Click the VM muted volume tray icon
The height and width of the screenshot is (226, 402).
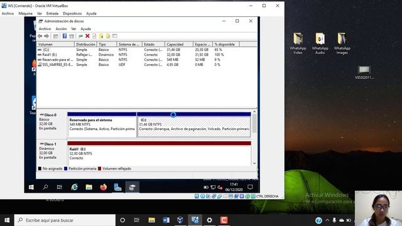point(220,187)
